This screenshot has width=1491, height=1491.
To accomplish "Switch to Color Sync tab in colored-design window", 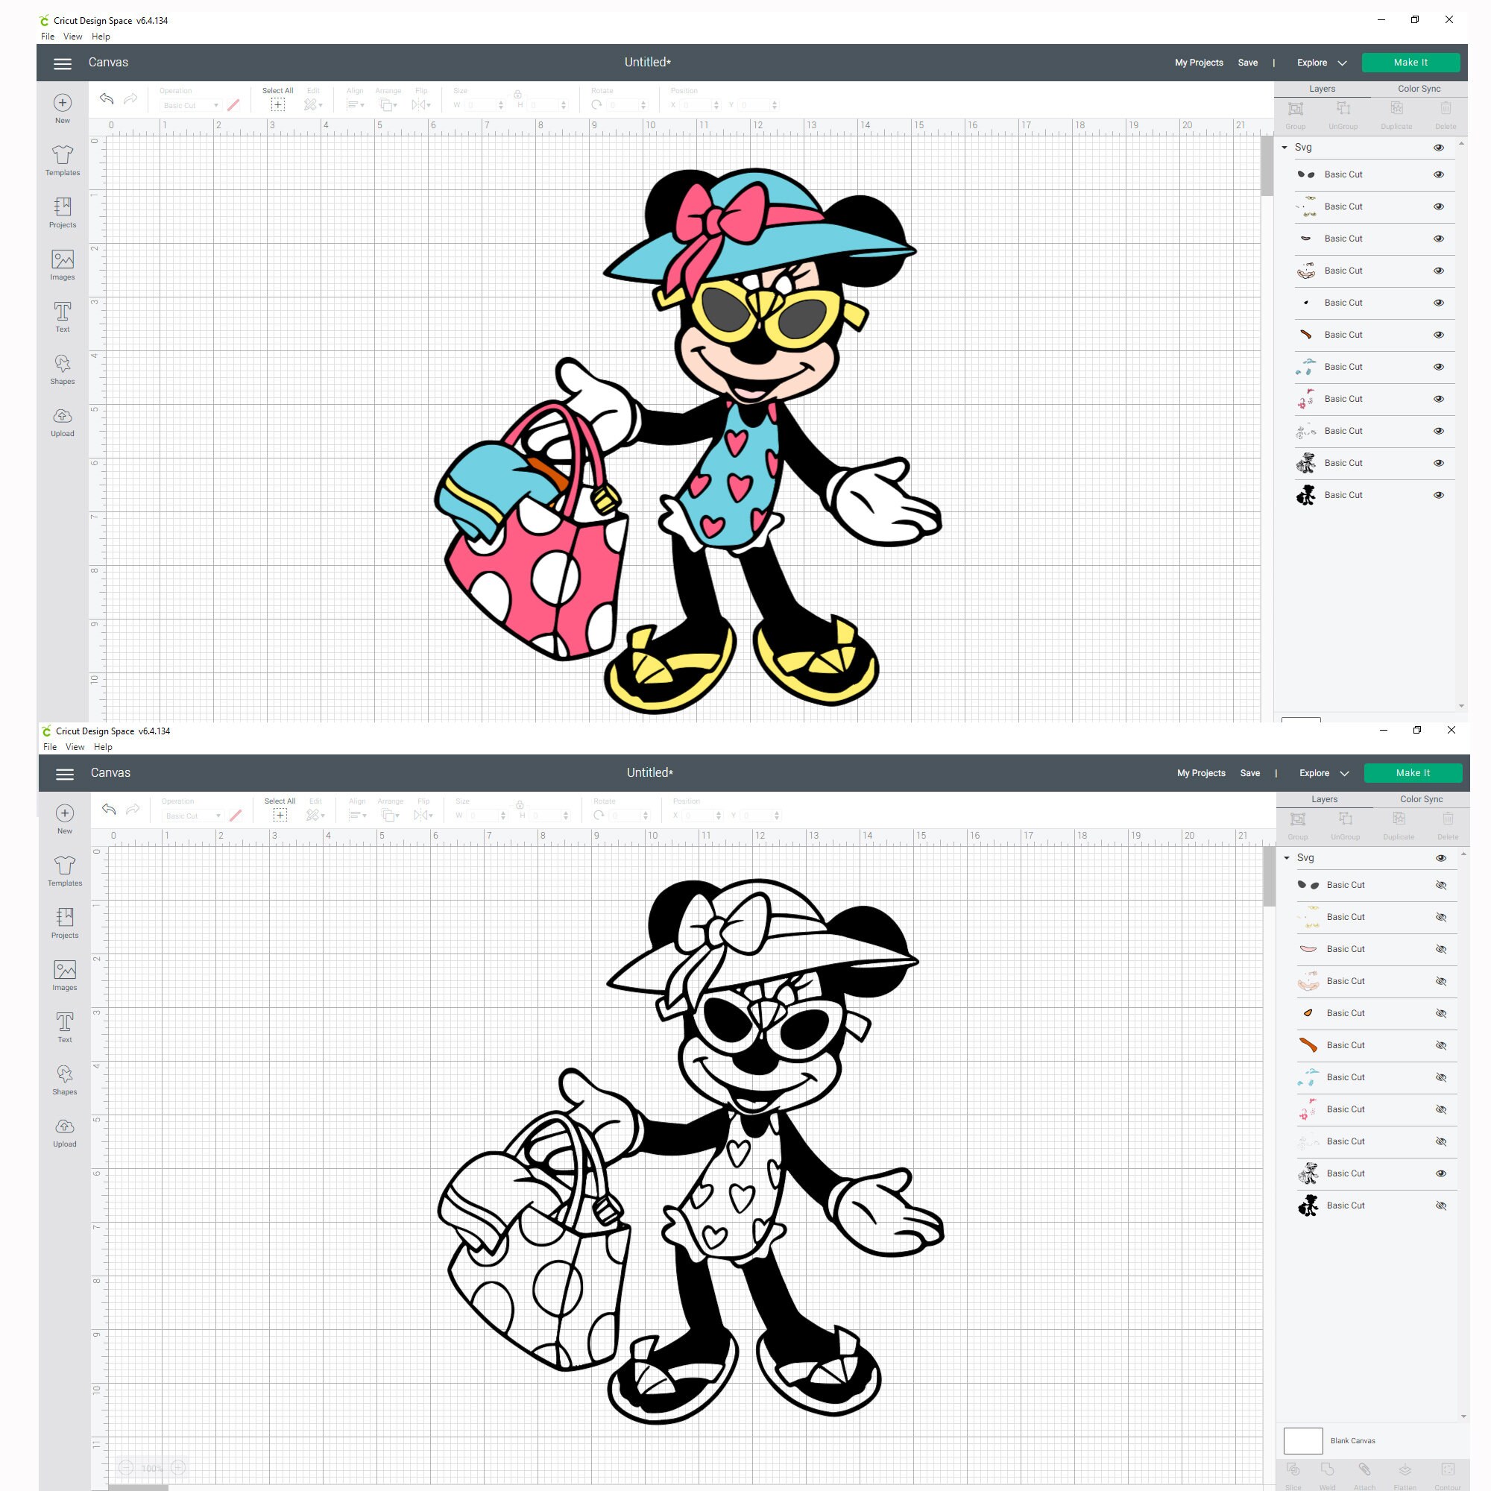I will 1419,89.
